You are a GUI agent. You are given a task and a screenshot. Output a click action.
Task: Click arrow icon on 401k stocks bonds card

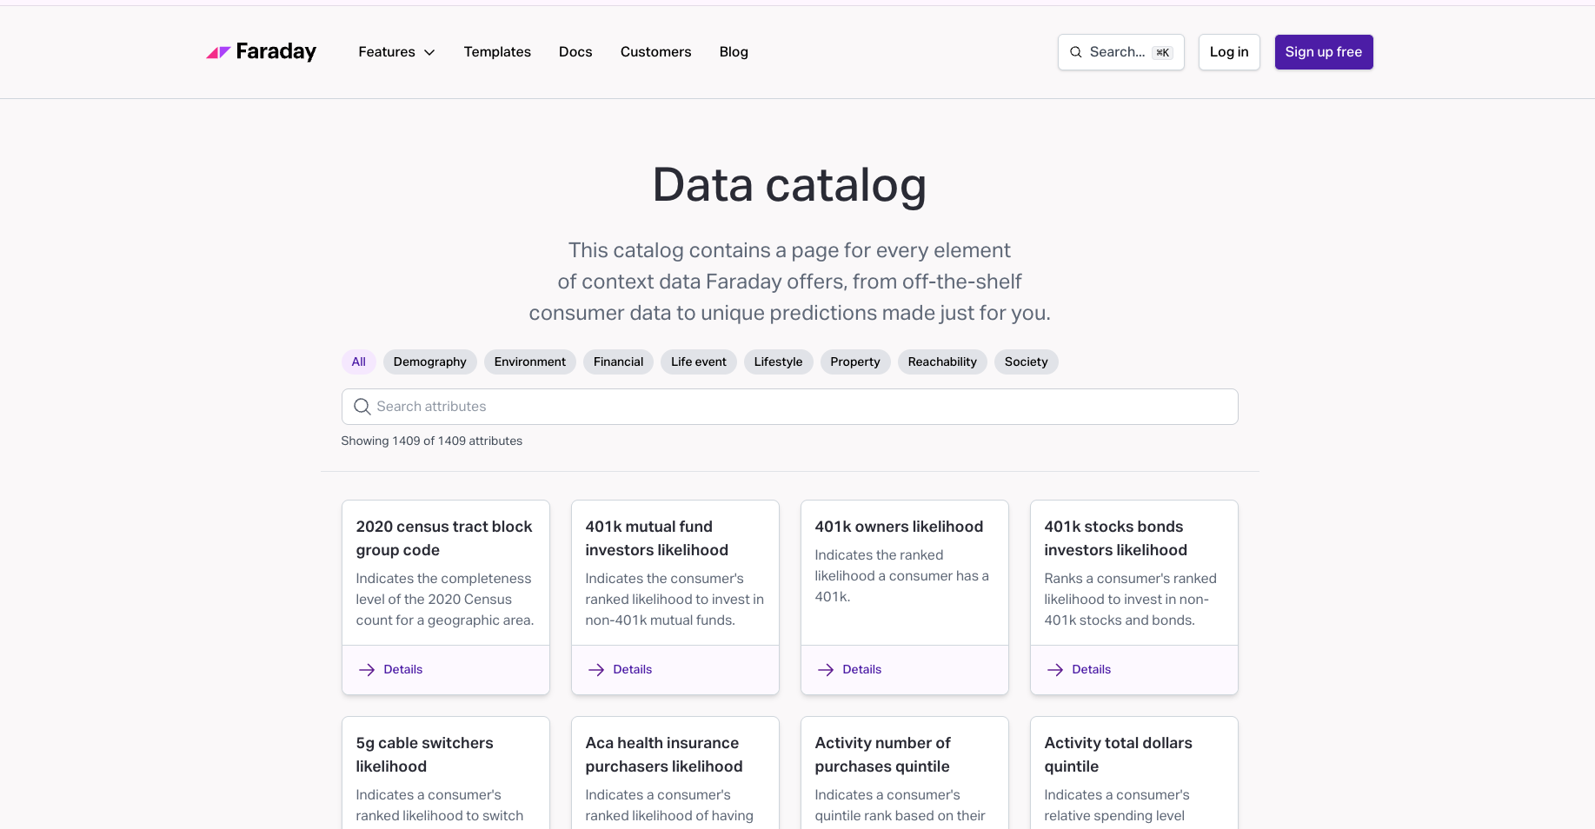point(1055,670)
